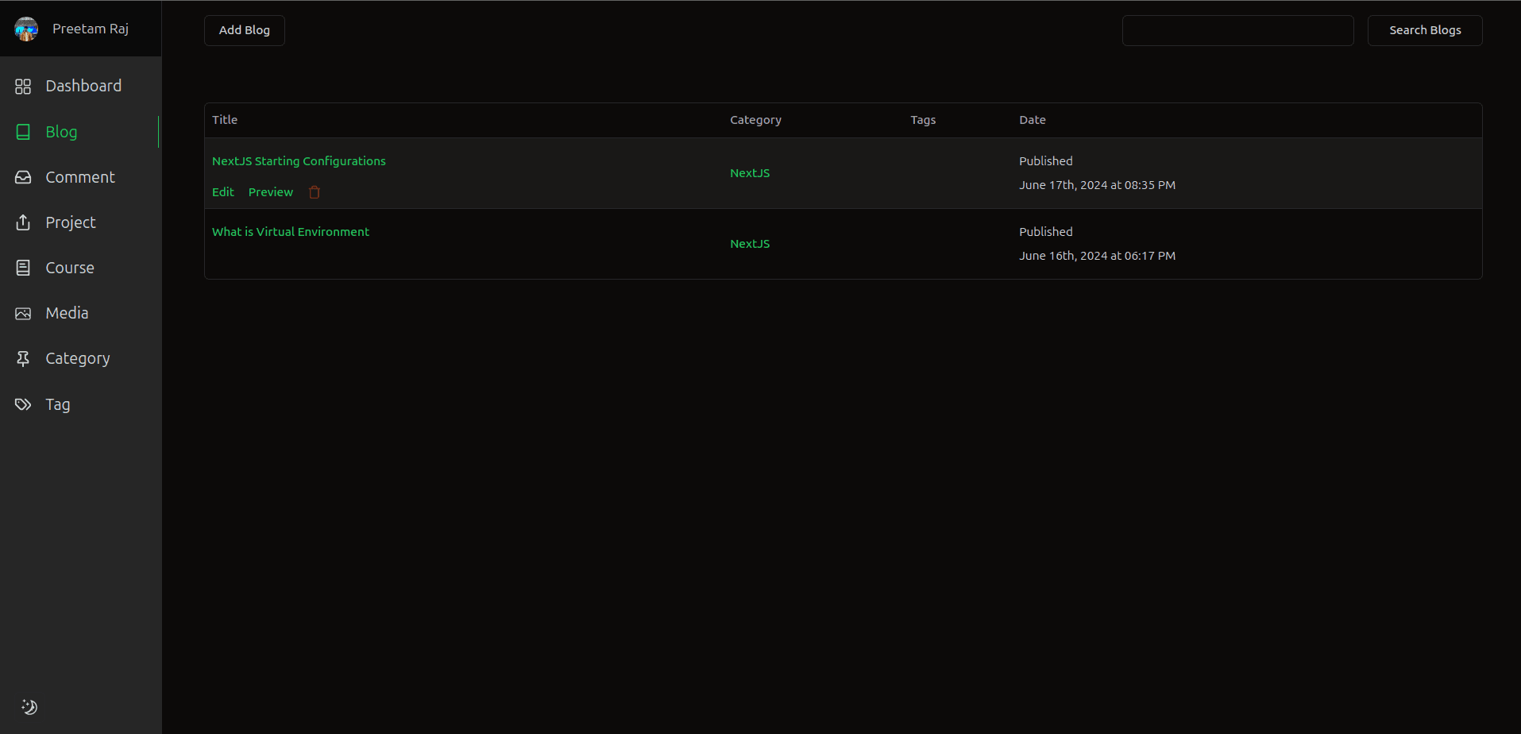
Task: Click the Add Blog button
Action: click(x=245, y=30)
